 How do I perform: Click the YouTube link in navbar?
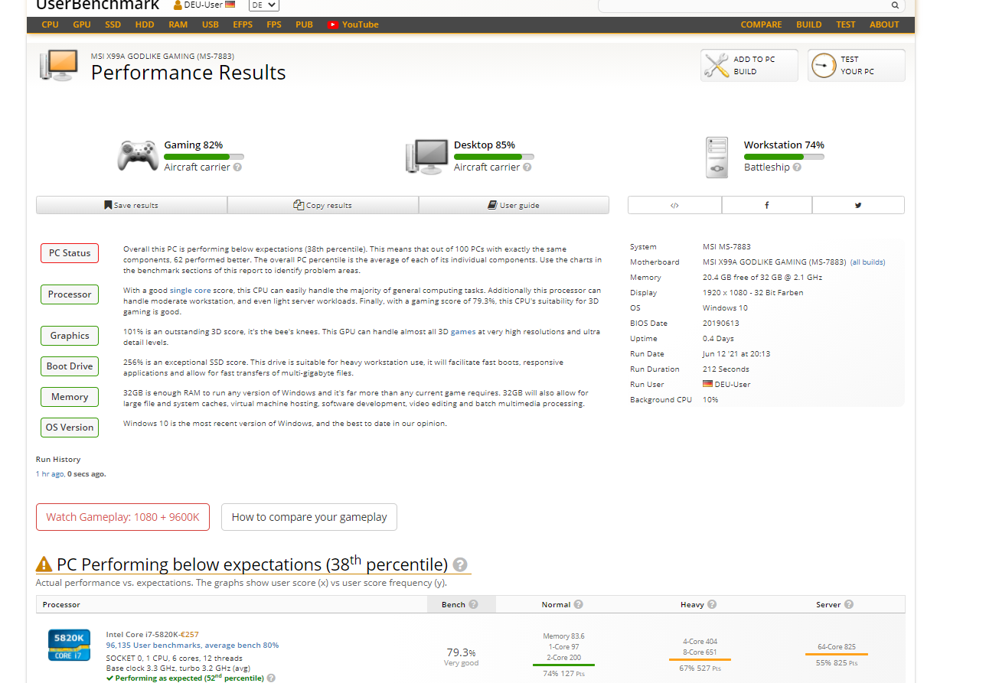(353, 24)
